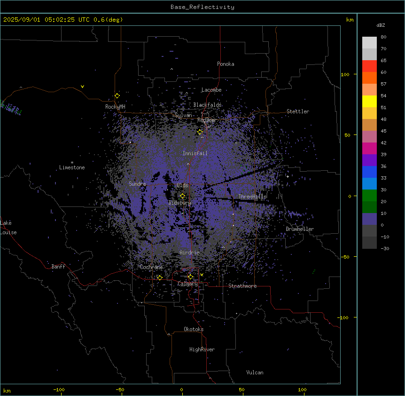405x396 pixels.
Task: Click the yellow diamond marker right of Cochrane
Action: click(160, 277)
